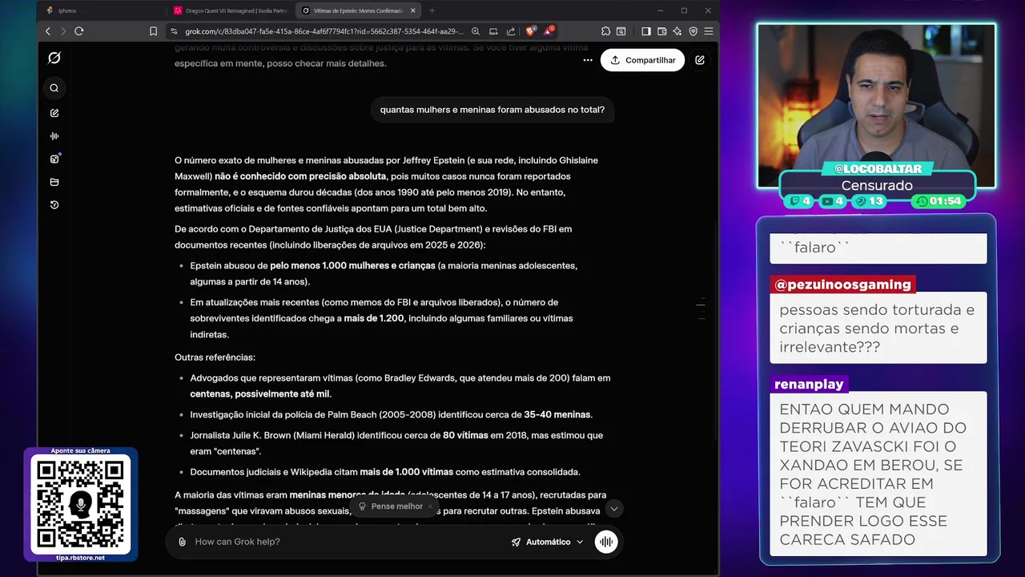The image size is (1025, 577).
Task: Click the attach paperclip icon in prompt box
Action: point(182,542)
